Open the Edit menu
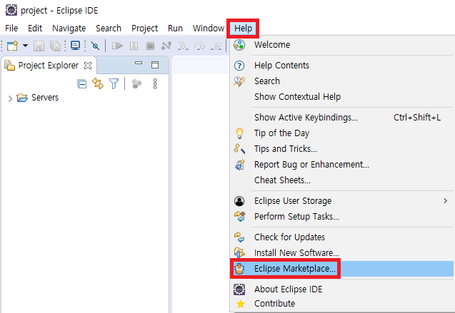The height and width of the screenshot is (313, 455). 35,29
